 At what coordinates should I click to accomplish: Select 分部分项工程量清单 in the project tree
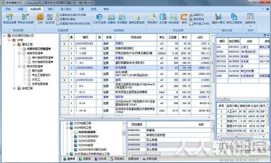tap(39, 49)
